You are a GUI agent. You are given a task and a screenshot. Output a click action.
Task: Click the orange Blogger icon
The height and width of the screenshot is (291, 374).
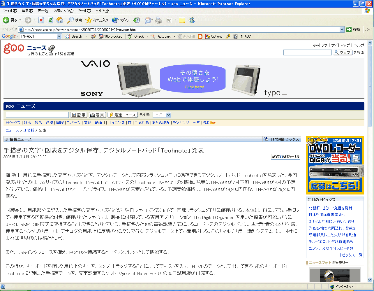point(200,36)
